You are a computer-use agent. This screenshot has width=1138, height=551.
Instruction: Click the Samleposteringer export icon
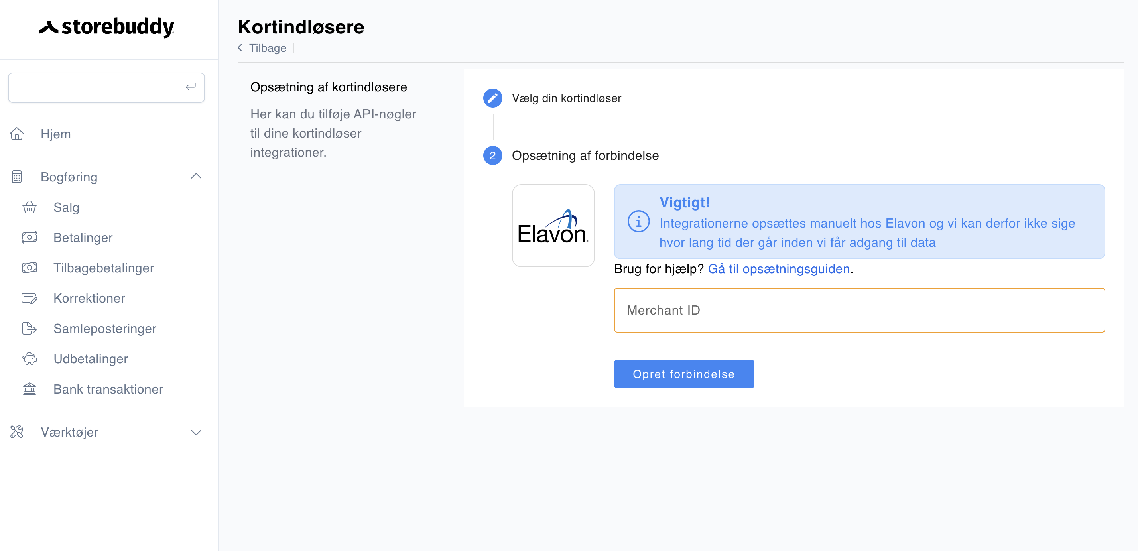(30, 328)
